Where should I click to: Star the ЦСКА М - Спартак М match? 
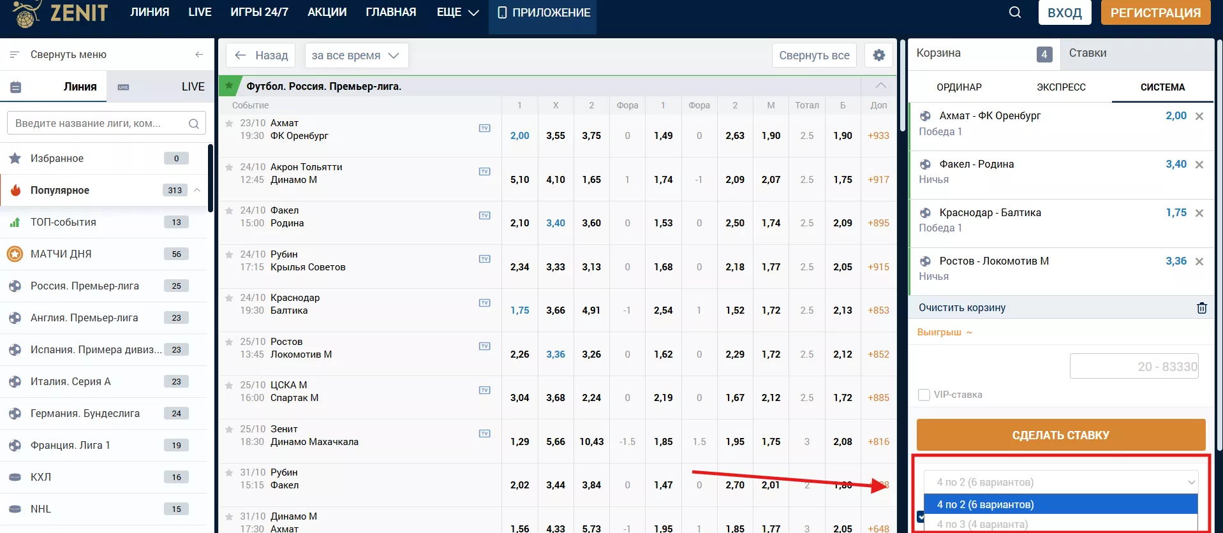click(229, 385)
